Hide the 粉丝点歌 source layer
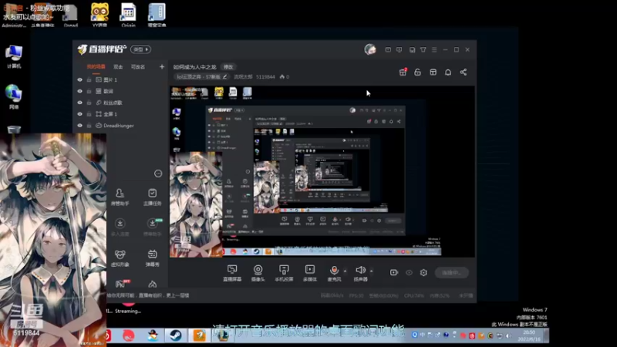617x347 pixels. [80, 103]
